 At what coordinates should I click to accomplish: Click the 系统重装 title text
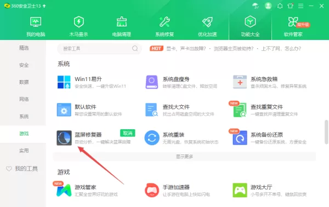pyautogui.click(x=173, y=135)
